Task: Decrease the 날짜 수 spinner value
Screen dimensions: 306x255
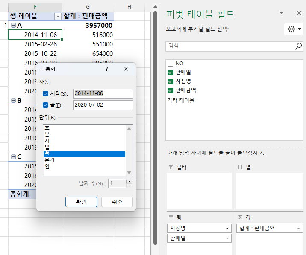Action: tap(129, 185)
